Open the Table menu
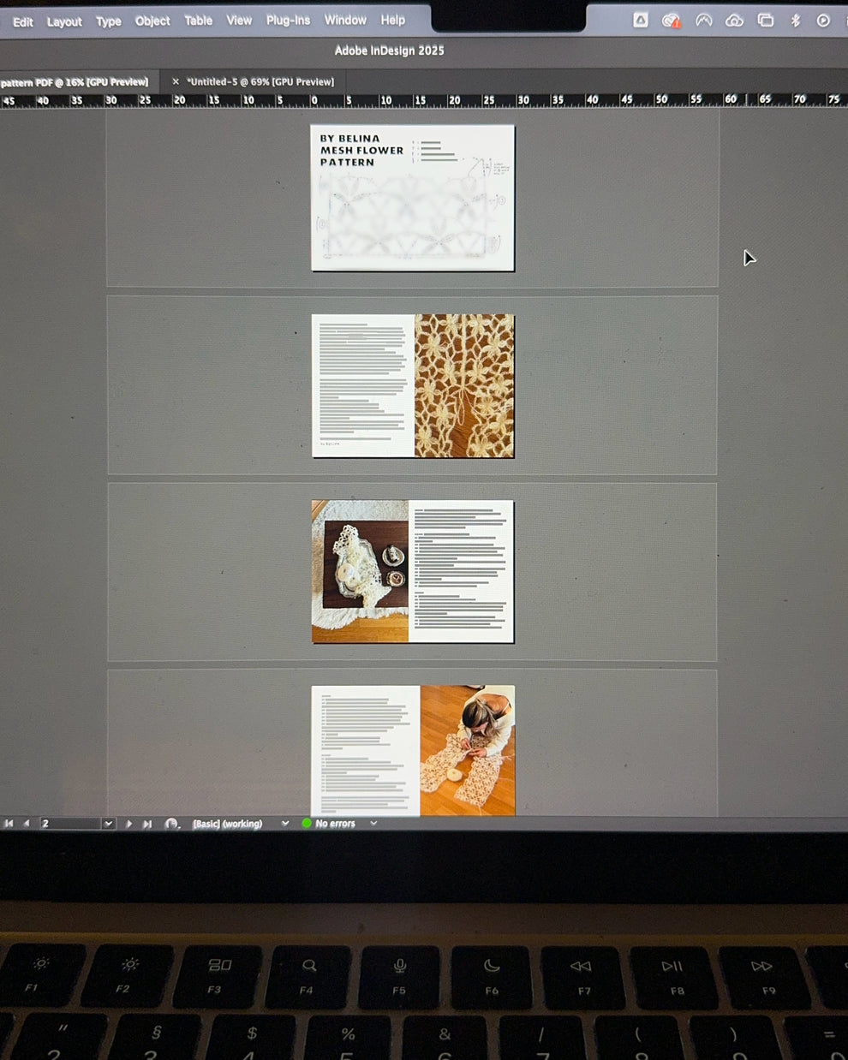Viewport: 848px width, 1060px height. click(x=198, y=21)
